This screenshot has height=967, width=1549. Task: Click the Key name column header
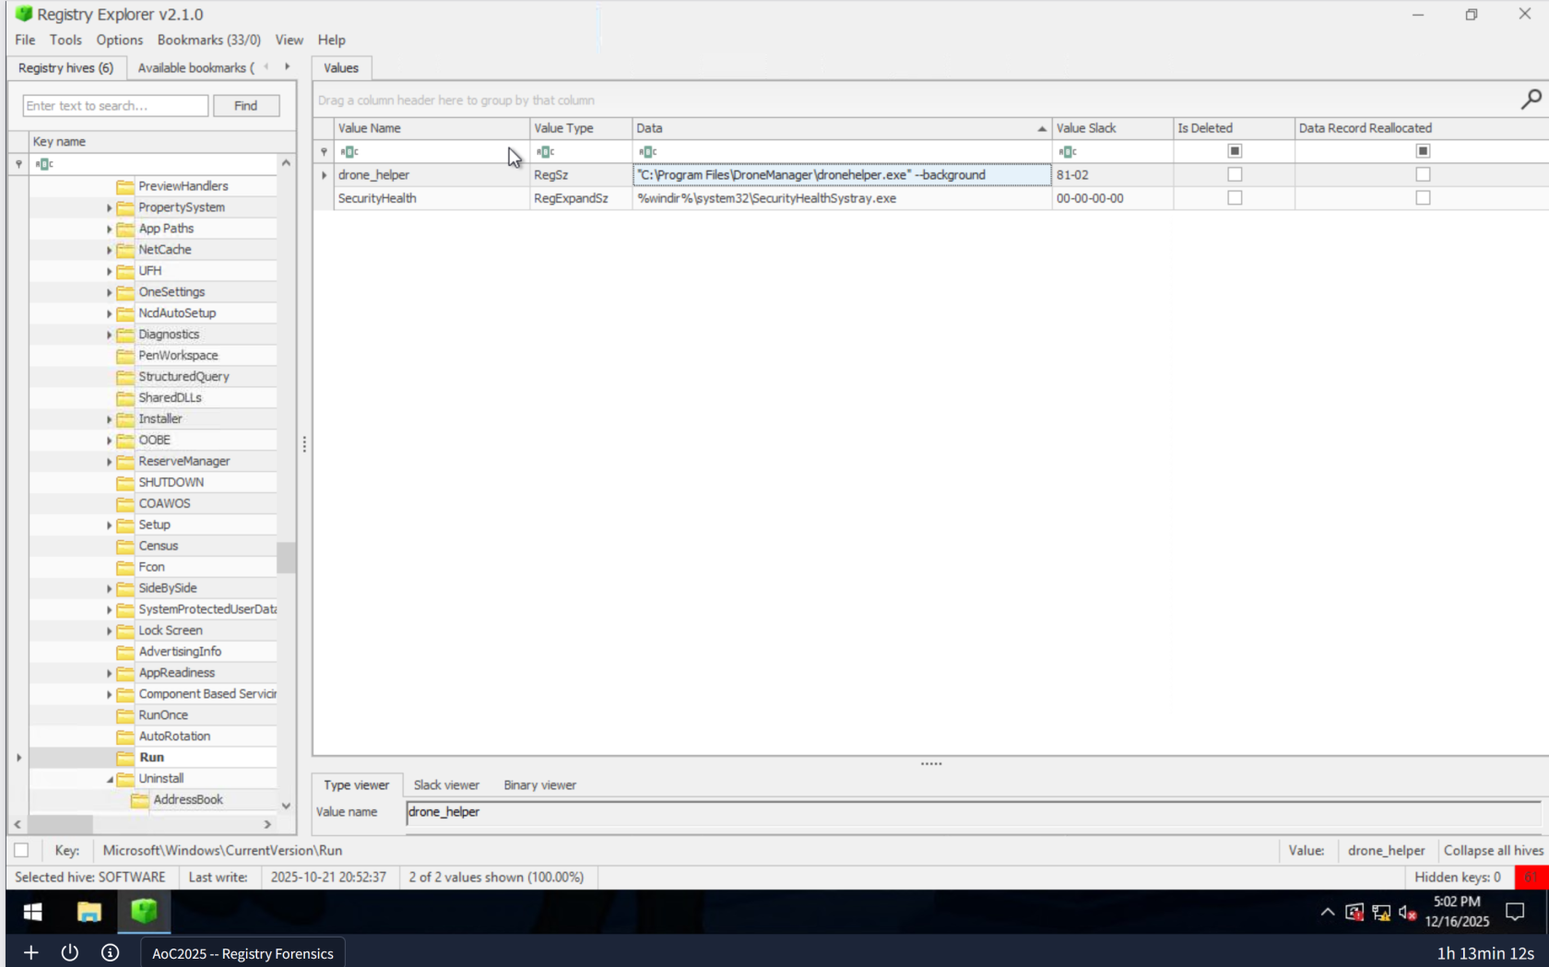click(152, 142)
